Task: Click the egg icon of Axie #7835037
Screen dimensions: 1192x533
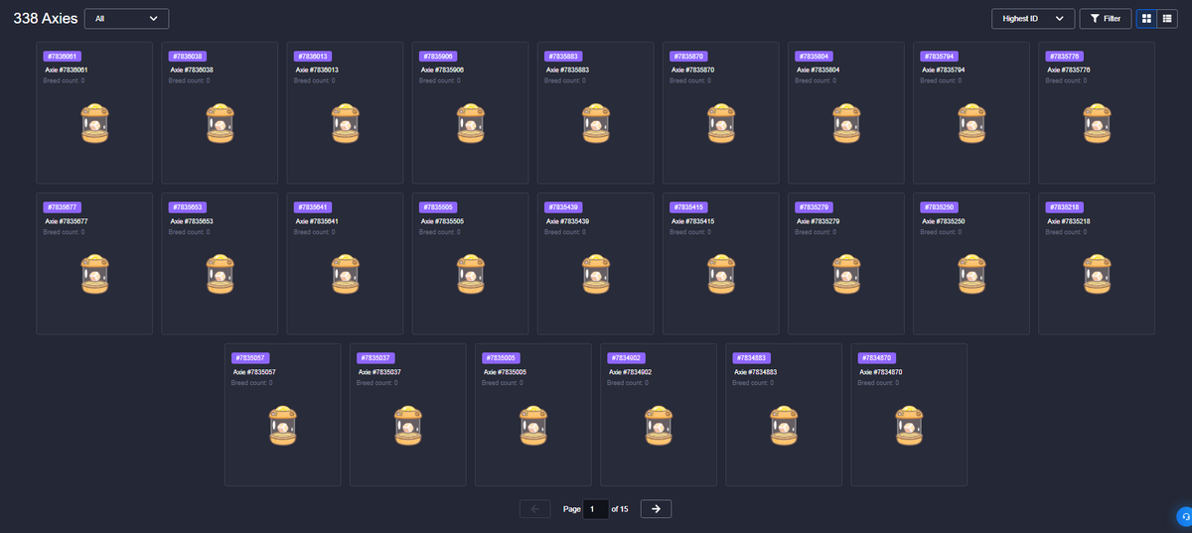Action: tap(407, 426)
